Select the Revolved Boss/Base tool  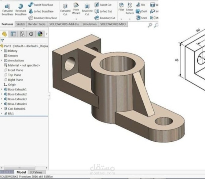click(x=21, y=10)
